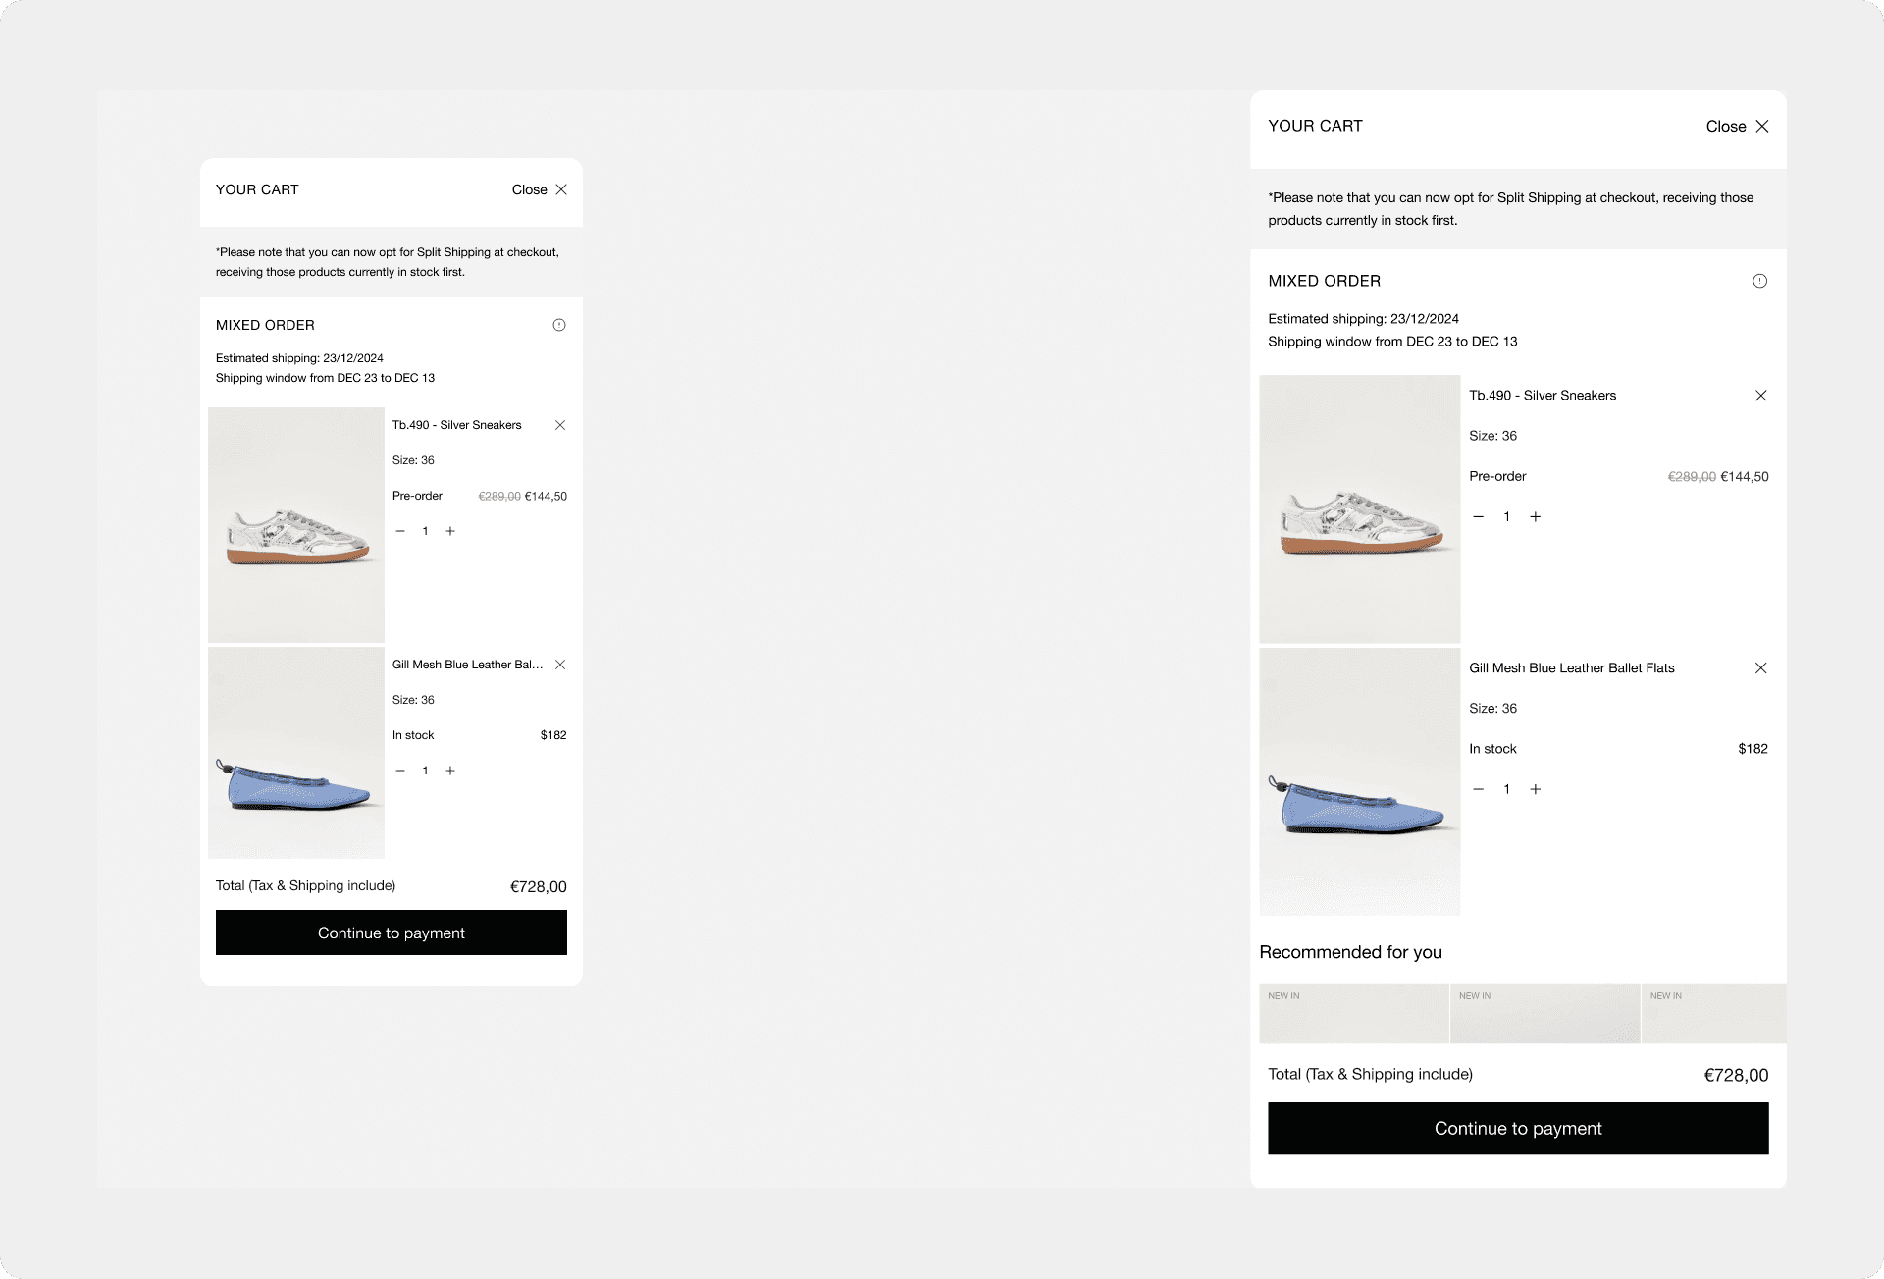Close the small cart panel
This screenshot has height=1279, width=1884.
click(539, 189)
